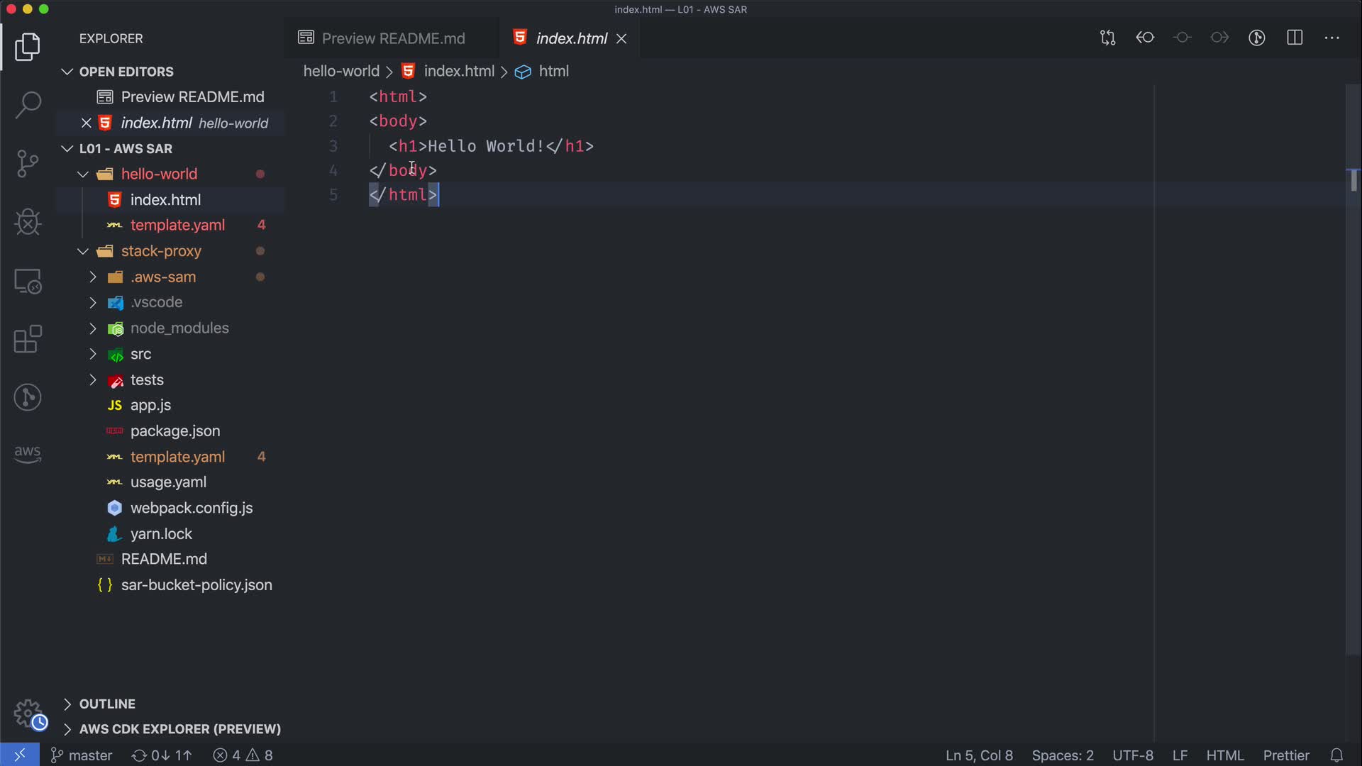
Task: Click the master branch indicator
Action: 82,755
